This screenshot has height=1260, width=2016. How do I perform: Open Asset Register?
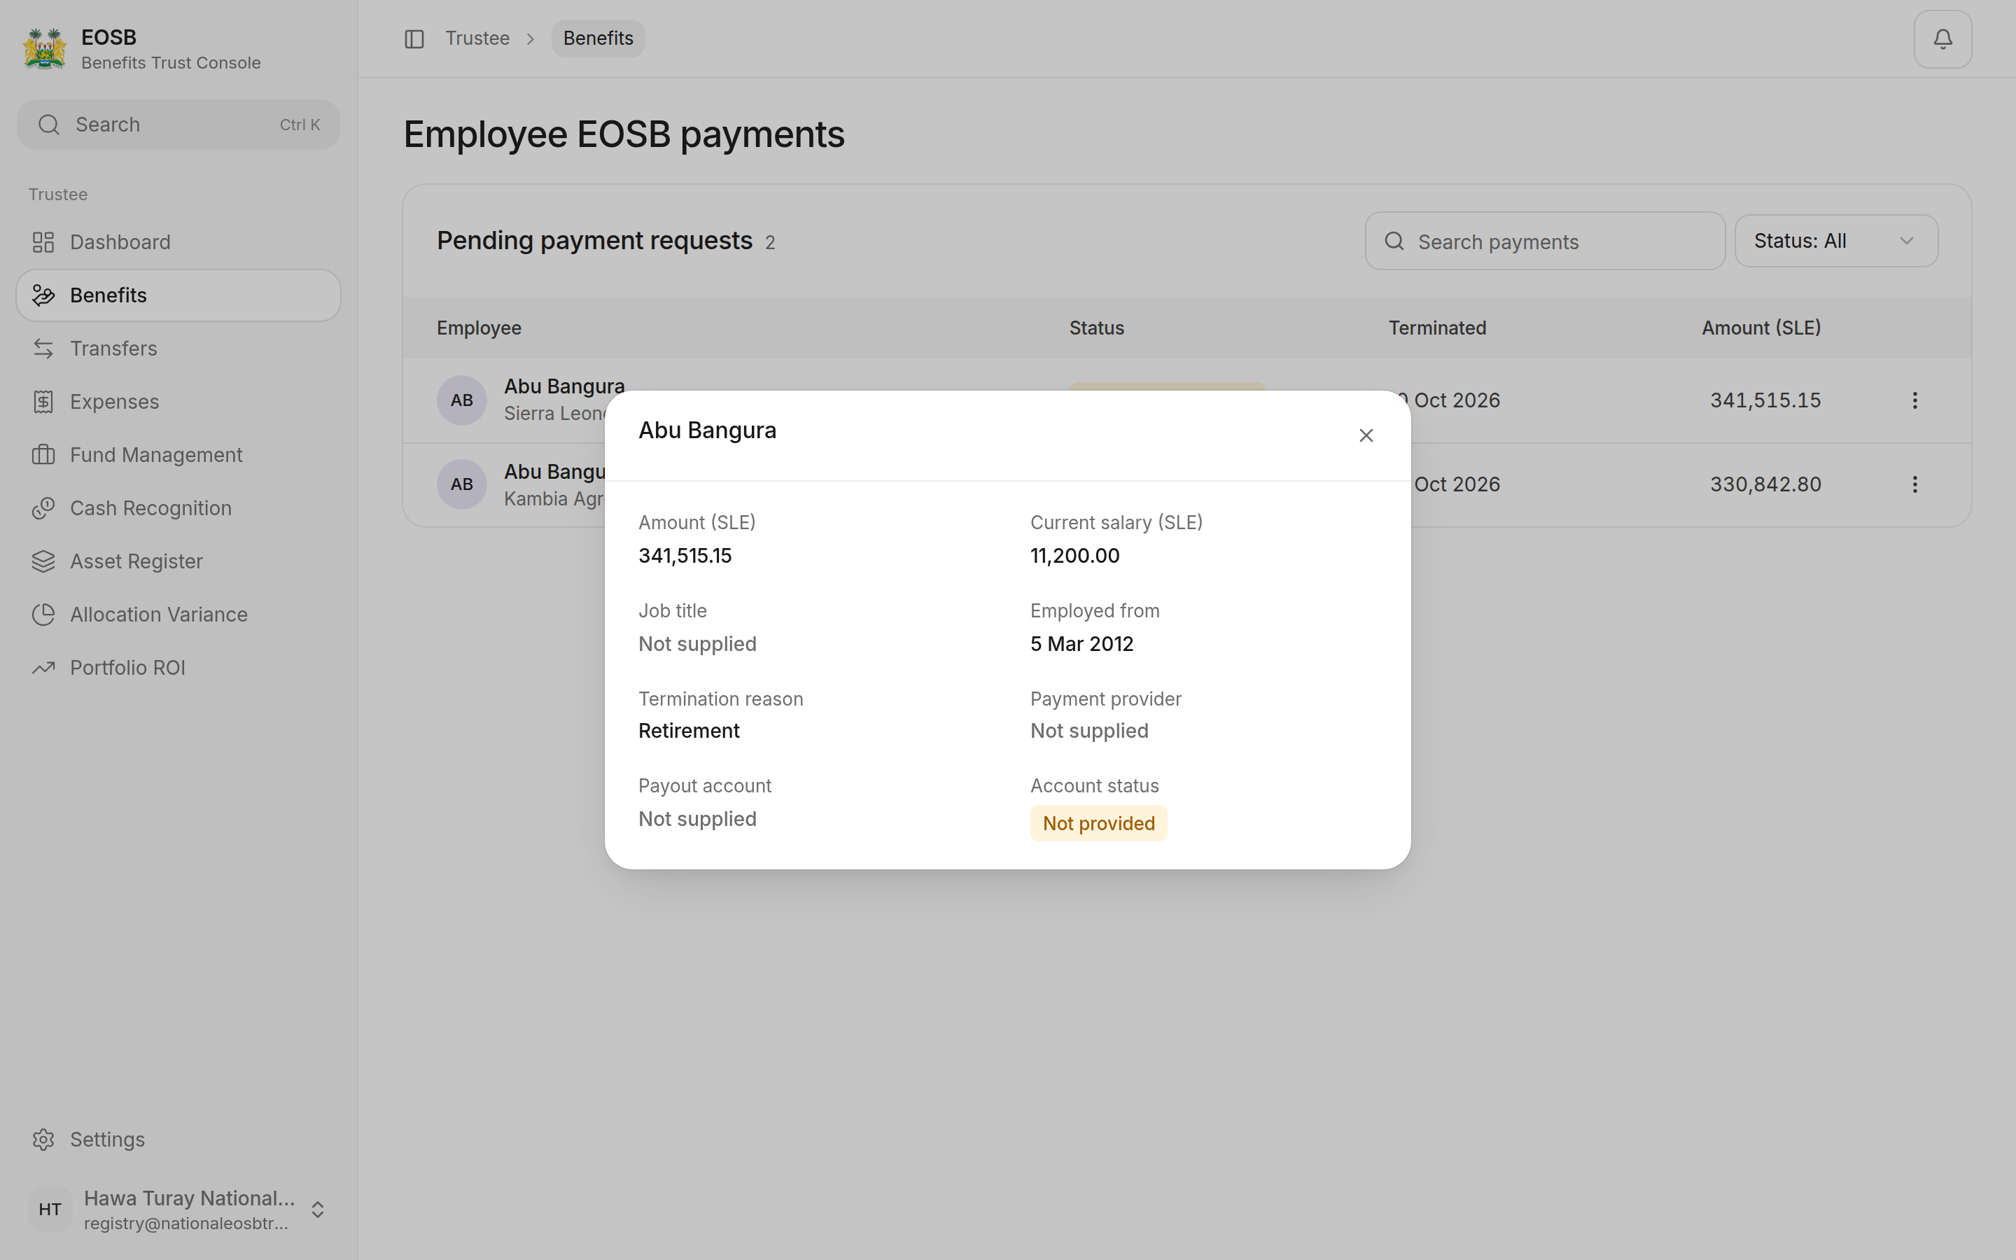click(177, 561)
